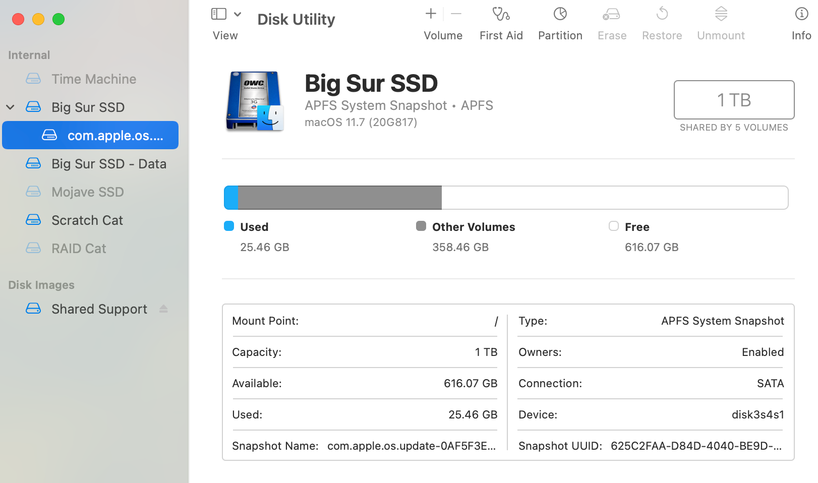Click the Type APFS System Snapshot value
The height and width of the screenshot is (483, 818).
(723, 321)
